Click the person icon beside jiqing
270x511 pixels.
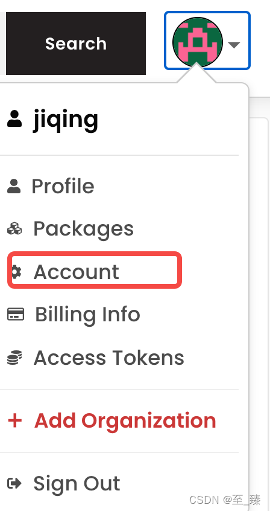coord(14,118)
